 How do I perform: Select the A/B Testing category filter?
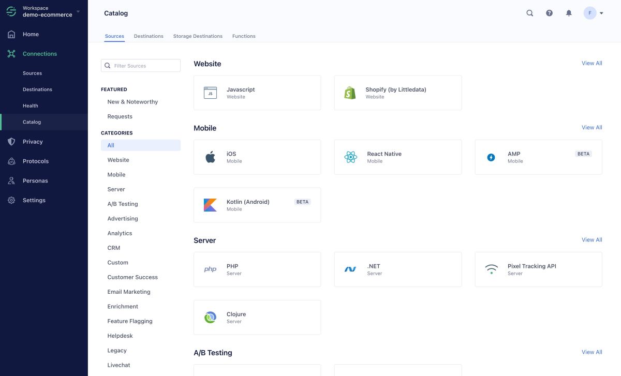point(123,204)
